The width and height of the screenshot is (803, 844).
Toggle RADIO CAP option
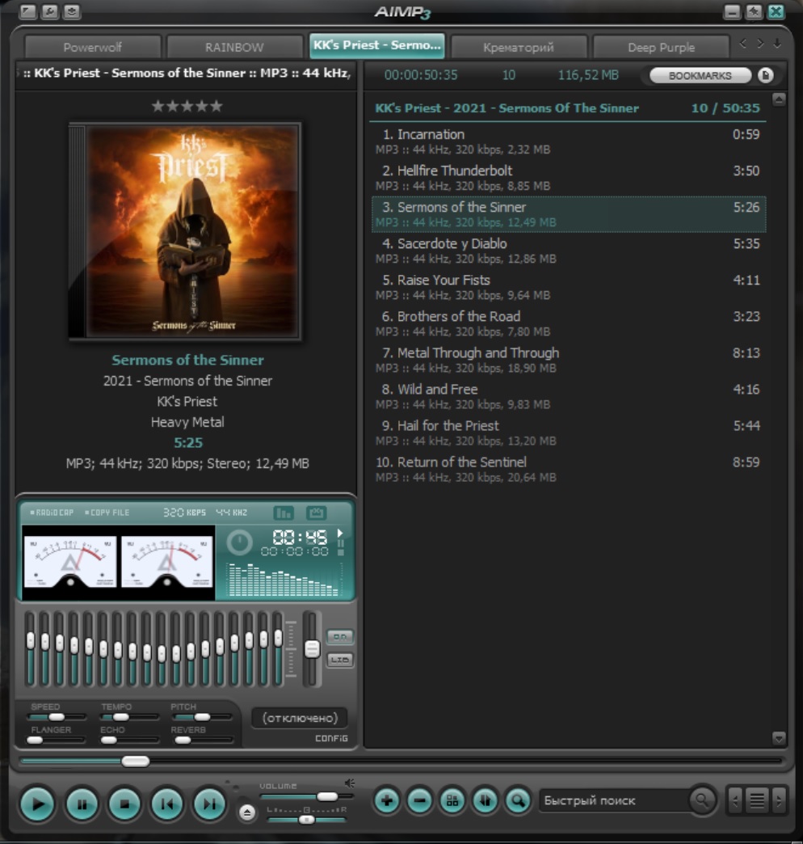pos(52,513)
